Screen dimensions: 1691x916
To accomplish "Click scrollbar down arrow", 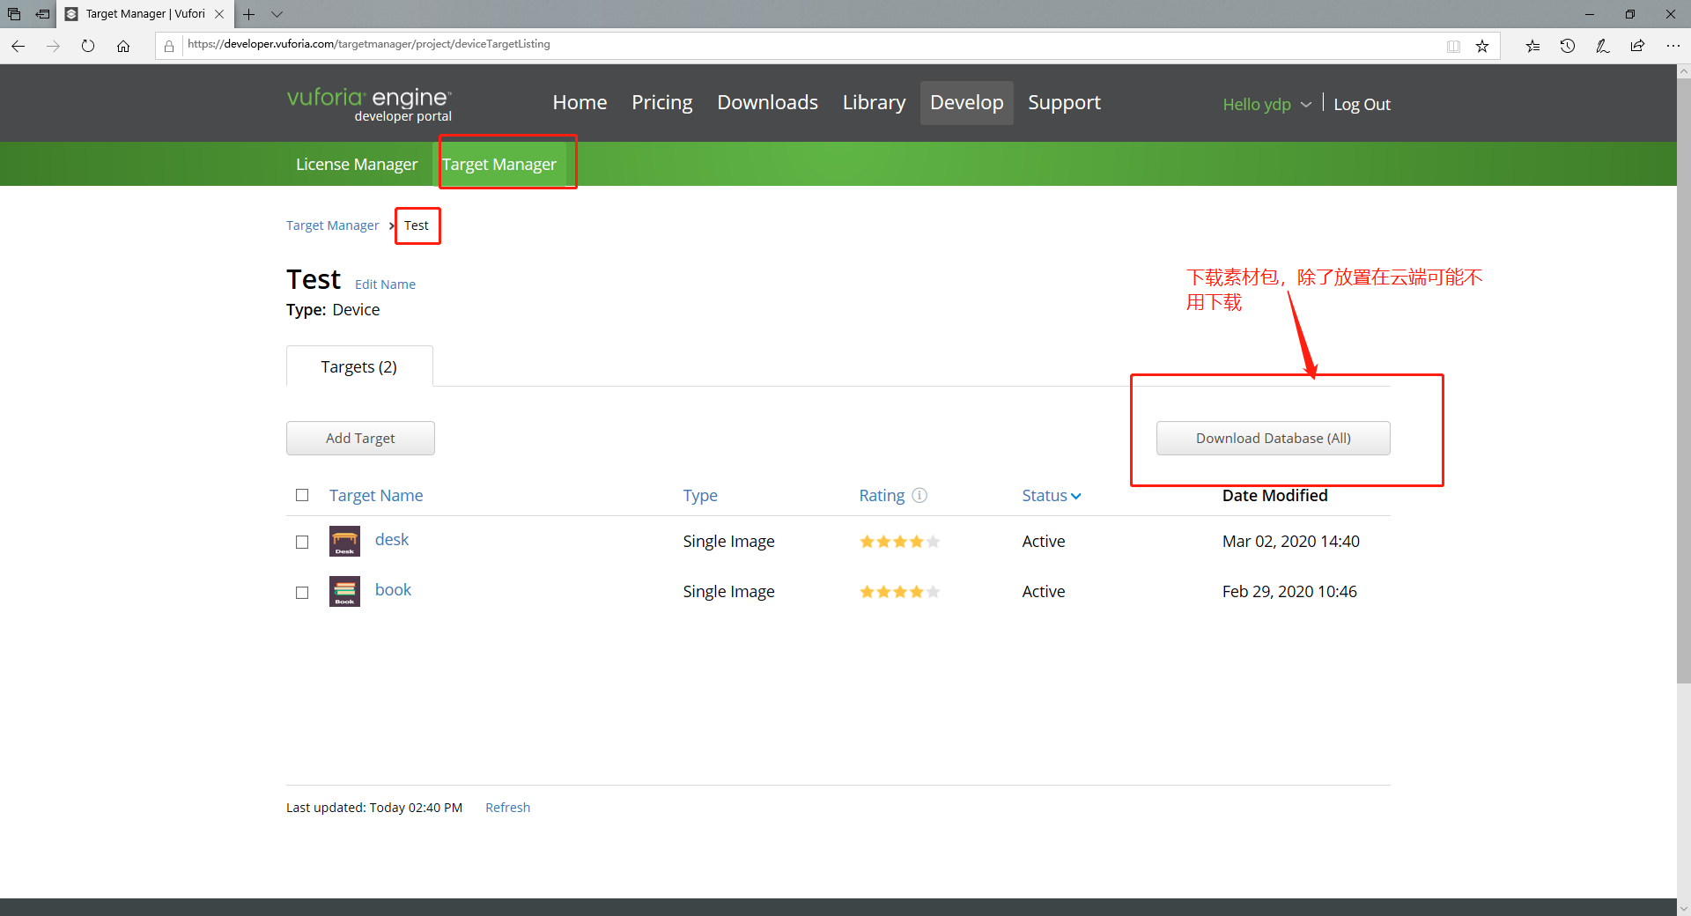I will pos(1684,908).
